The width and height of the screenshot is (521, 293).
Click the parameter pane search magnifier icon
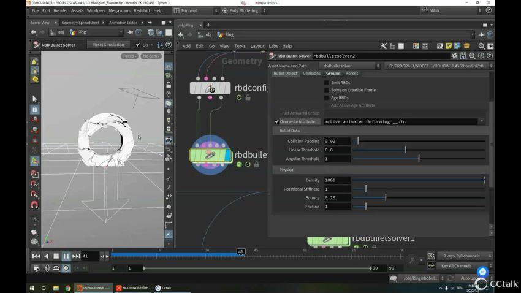[x=472, y=56]
